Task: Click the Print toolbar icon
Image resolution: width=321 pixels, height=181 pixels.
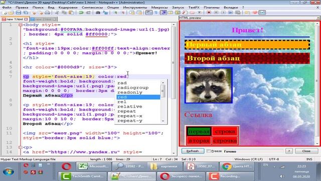Action: pyautogui.click(x=47, y=13)
